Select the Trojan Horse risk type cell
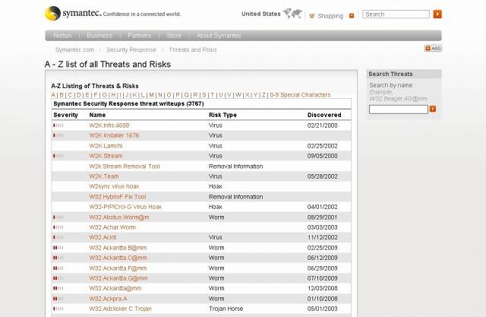The width and height of the screenshot is (486, 317). pyautogui.click(x=226, y=309)
